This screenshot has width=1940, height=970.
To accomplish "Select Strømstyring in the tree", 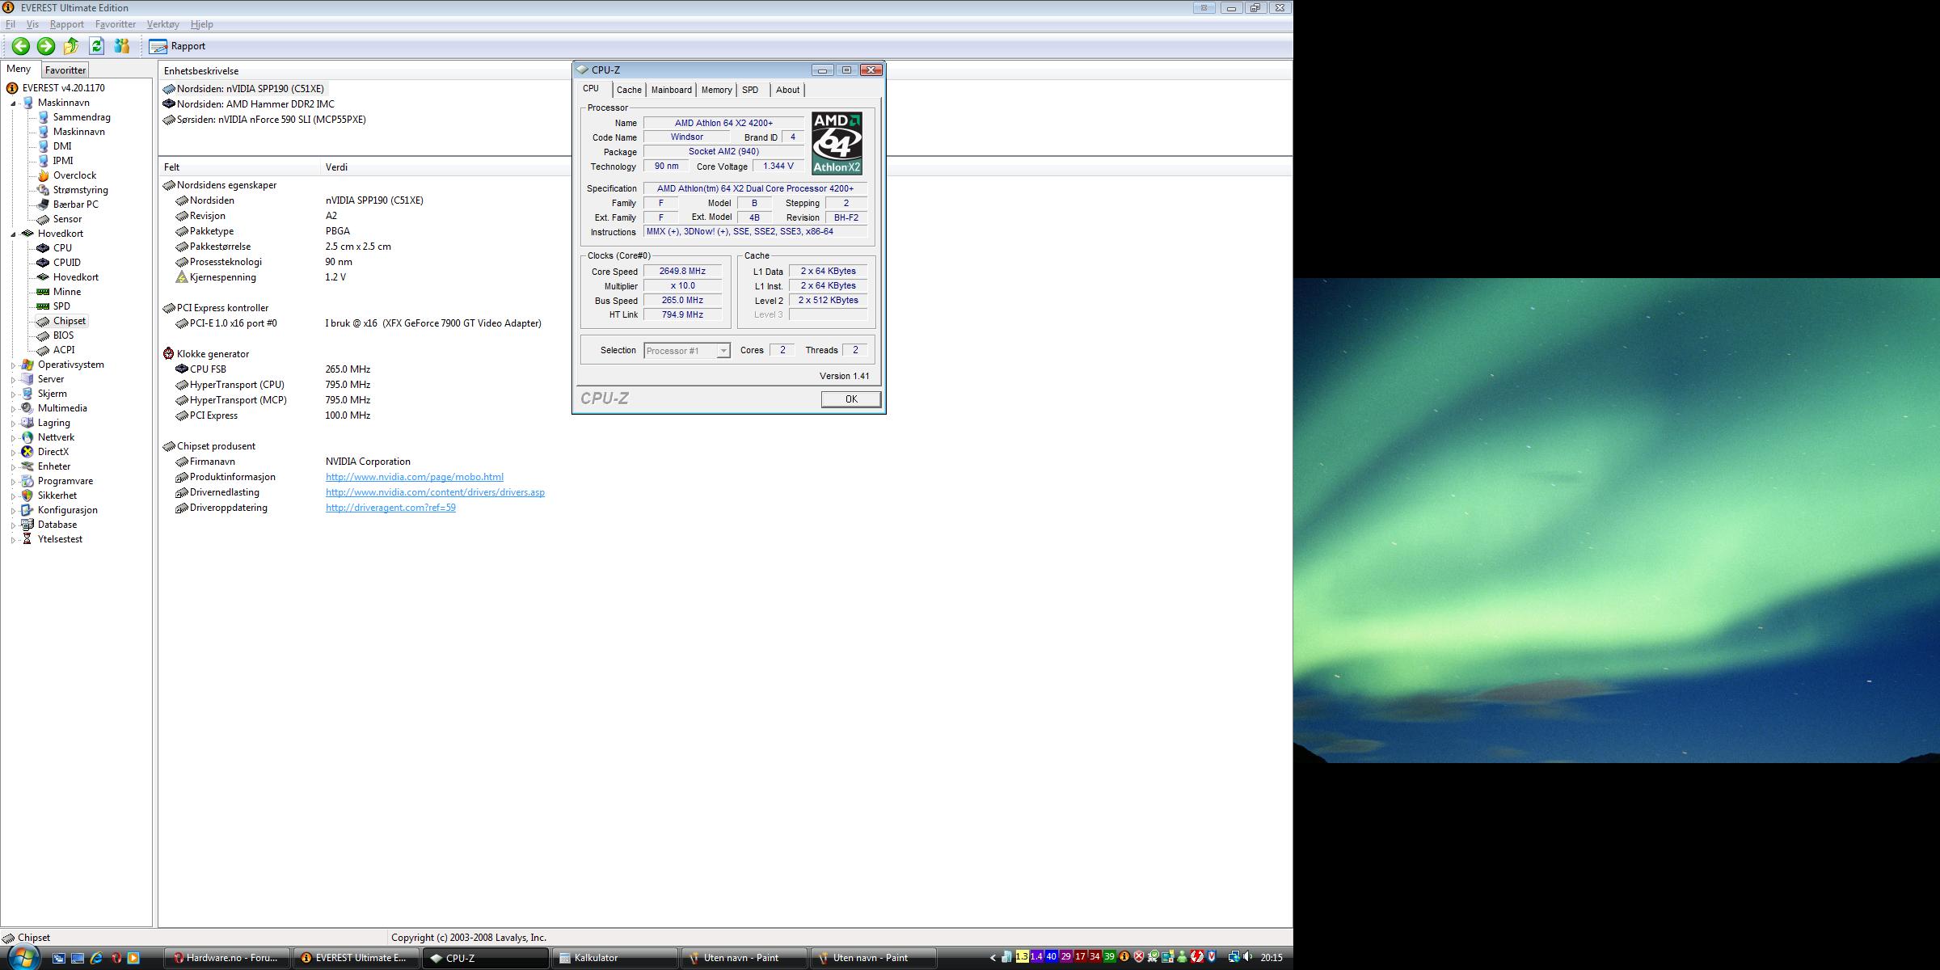I will click(80, 190).
